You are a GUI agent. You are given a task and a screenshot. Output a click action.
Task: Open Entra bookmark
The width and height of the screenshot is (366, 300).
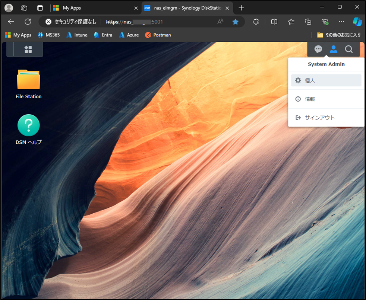pos(103,35)
